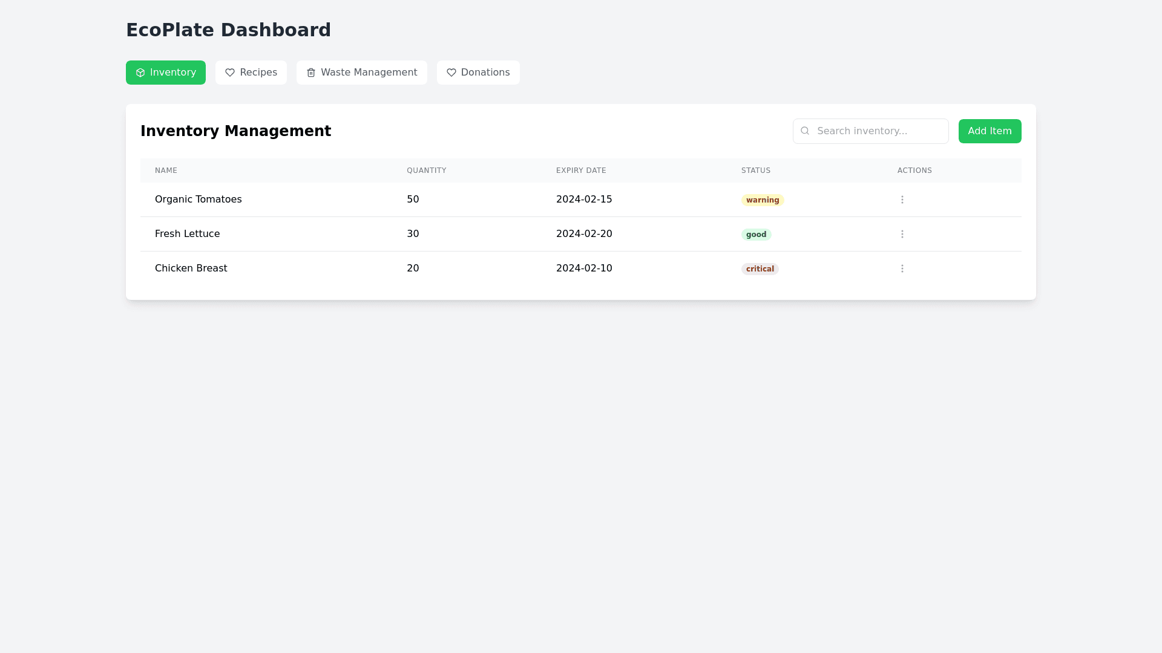The width and height of the screenshot is (1162, 653).
Task: Click the Expiry Date column header
Action: click(581, 171)
